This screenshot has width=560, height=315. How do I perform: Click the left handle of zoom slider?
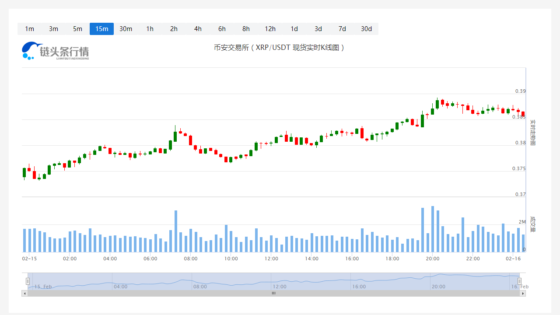pos(28,281)
